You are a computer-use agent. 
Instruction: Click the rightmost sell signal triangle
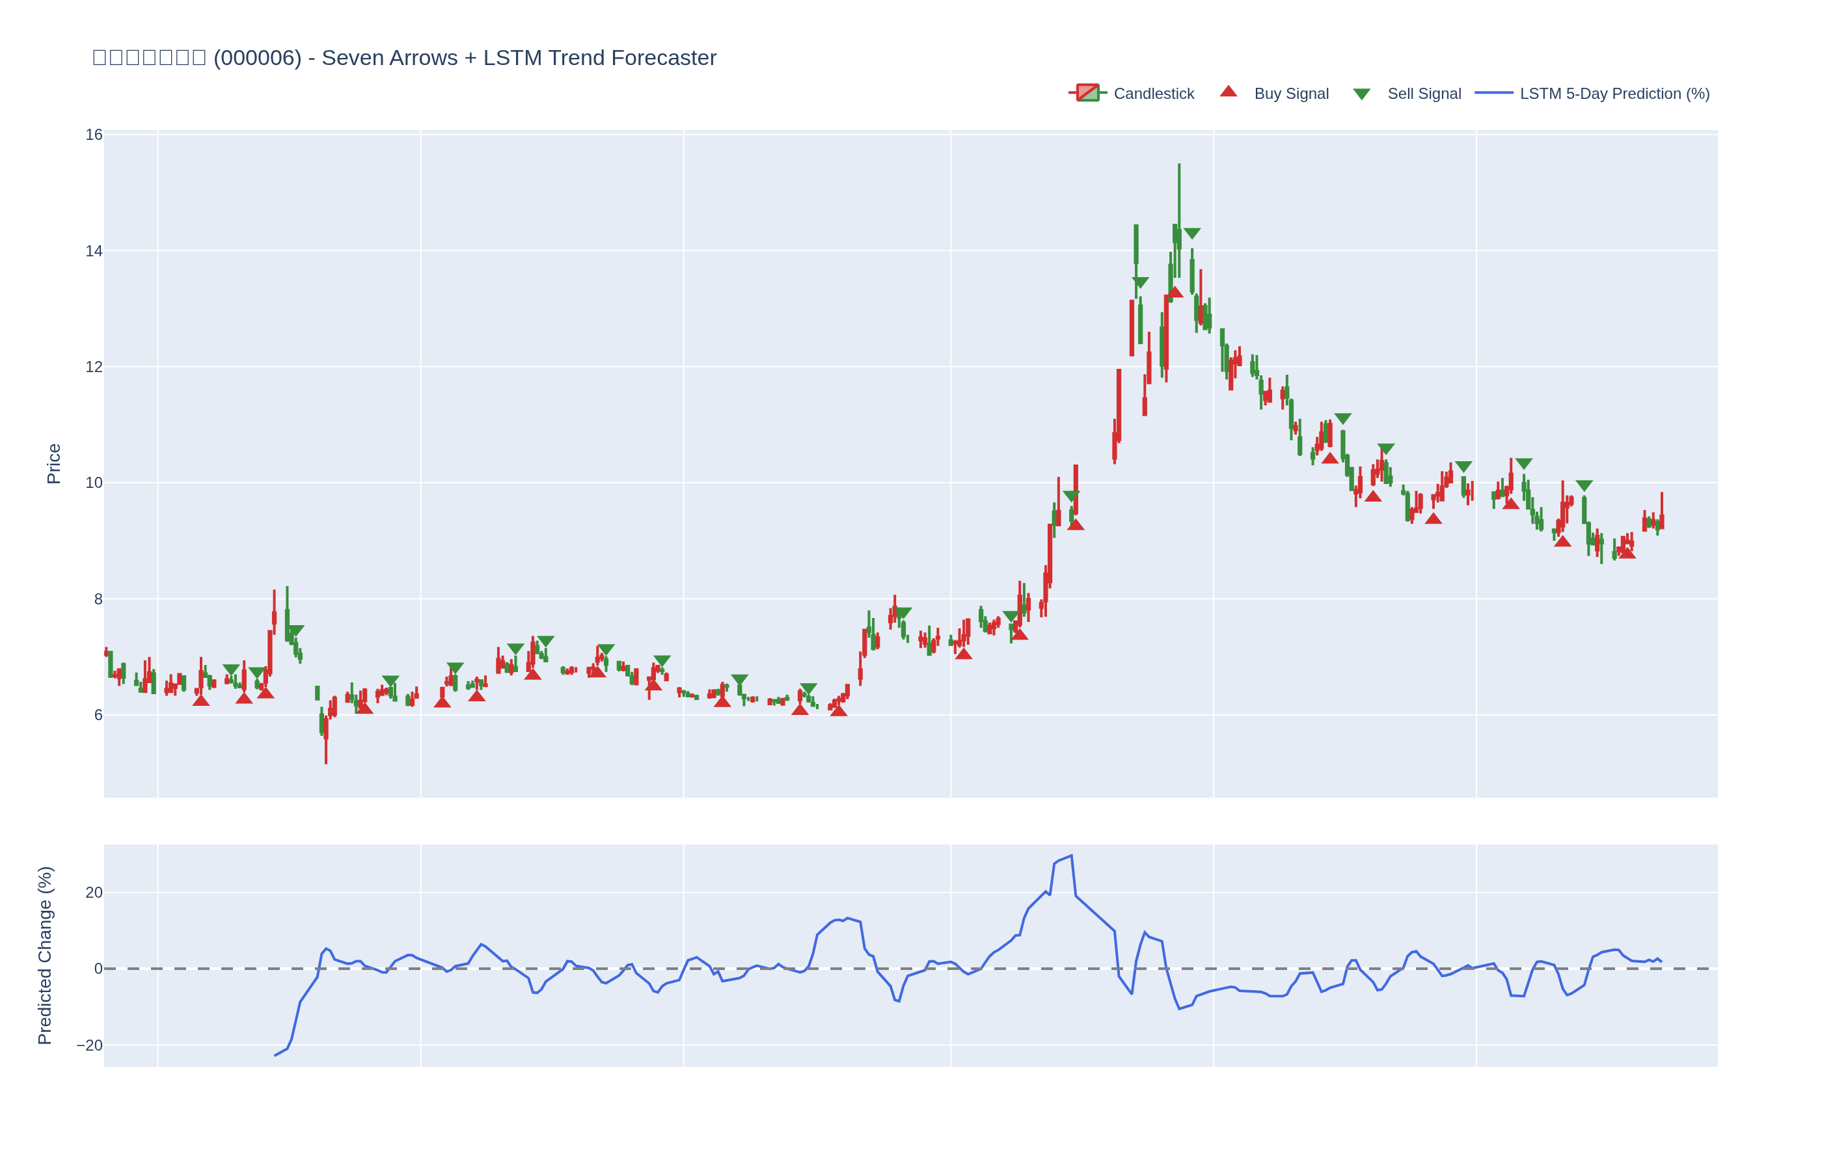pos(1584,486)
